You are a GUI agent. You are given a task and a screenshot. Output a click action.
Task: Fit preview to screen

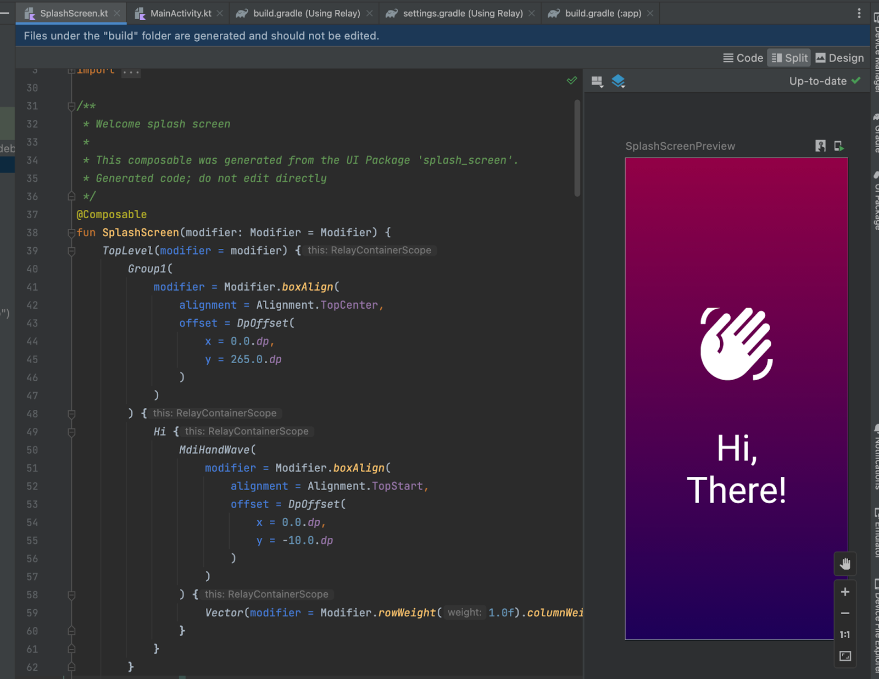[845, 656]
